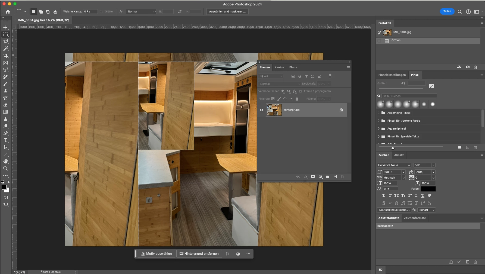485x274 pixels.
Task: Click the Home icon in options bar
Action: tap(8, 12)
